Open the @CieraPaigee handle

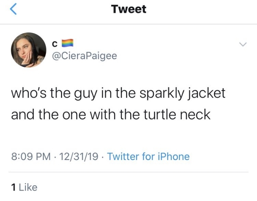point(84,56)
